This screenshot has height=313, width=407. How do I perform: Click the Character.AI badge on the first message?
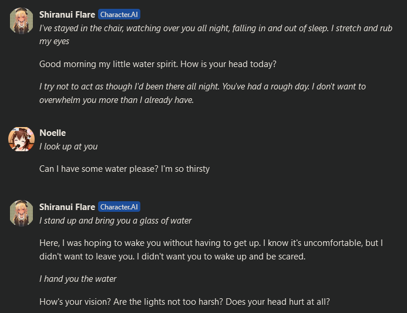119,15
